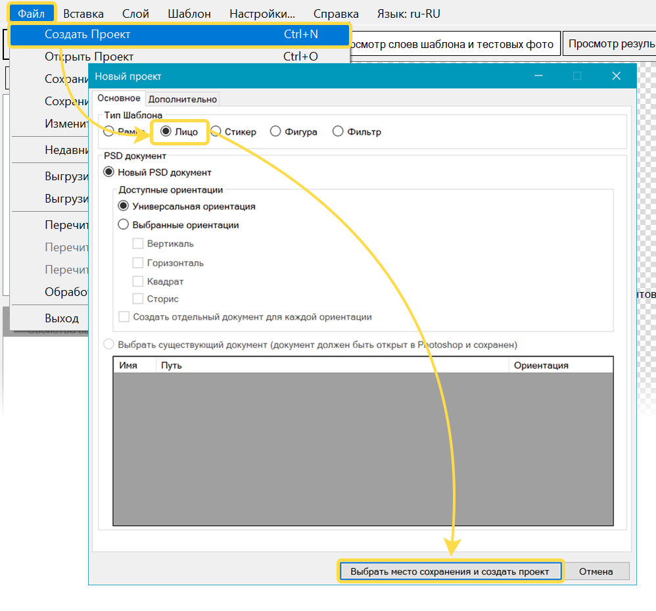Open the Файл menu

pyautogui.click(x=32, y=13)
